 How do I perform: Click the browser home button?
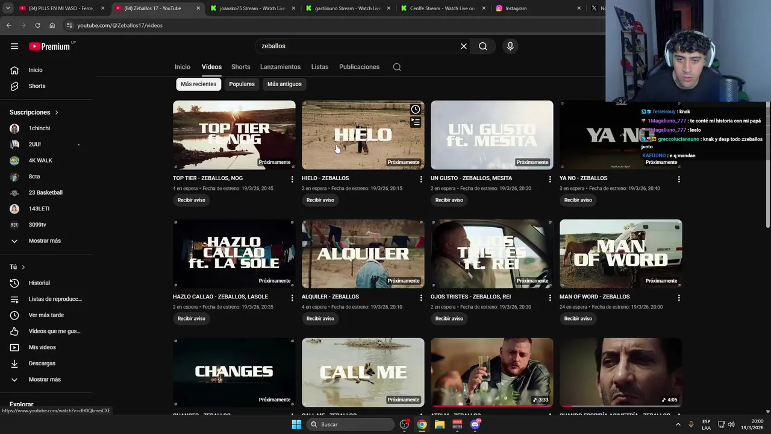(x=52, y=25)
